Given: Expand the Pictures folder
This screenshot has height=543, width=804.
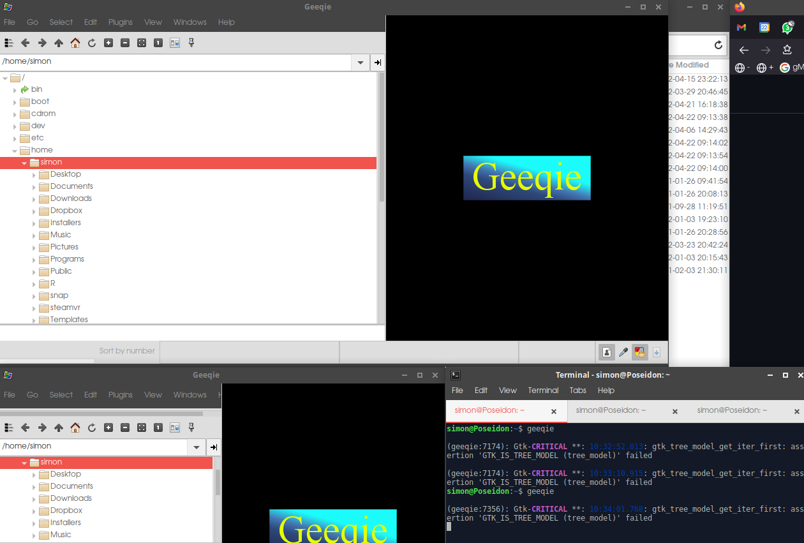Looking at the screenshot, I should click(34, 247).
